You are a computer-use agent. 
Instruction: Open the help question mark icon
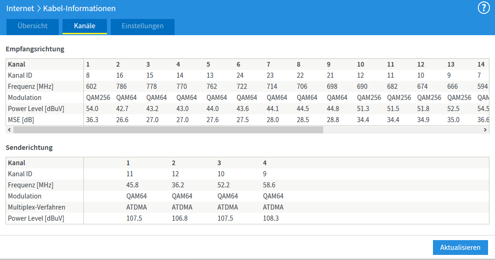483,8
